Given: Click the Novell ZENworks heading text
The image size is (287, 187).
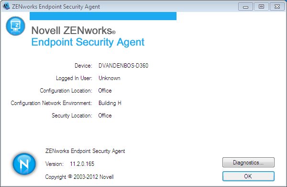Looking at the screenshot, I should (x=73, y=31).
